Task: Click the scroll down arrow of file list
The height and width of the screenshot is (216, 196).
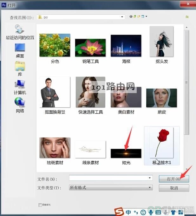Action: [186, 169]
